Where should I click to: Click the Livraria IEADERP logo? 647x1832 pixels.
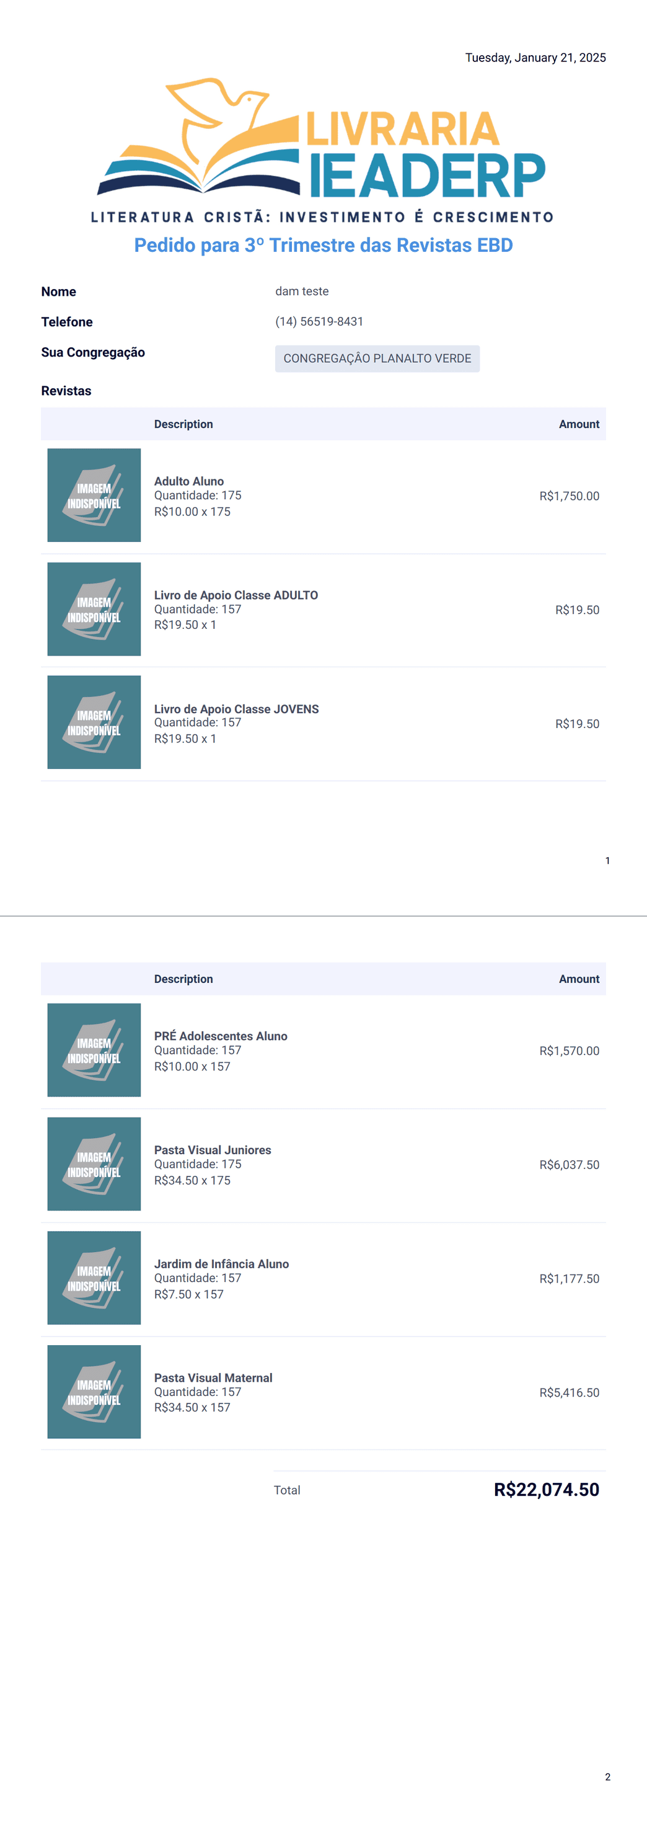pyautogui.click(x=323, y=150)
